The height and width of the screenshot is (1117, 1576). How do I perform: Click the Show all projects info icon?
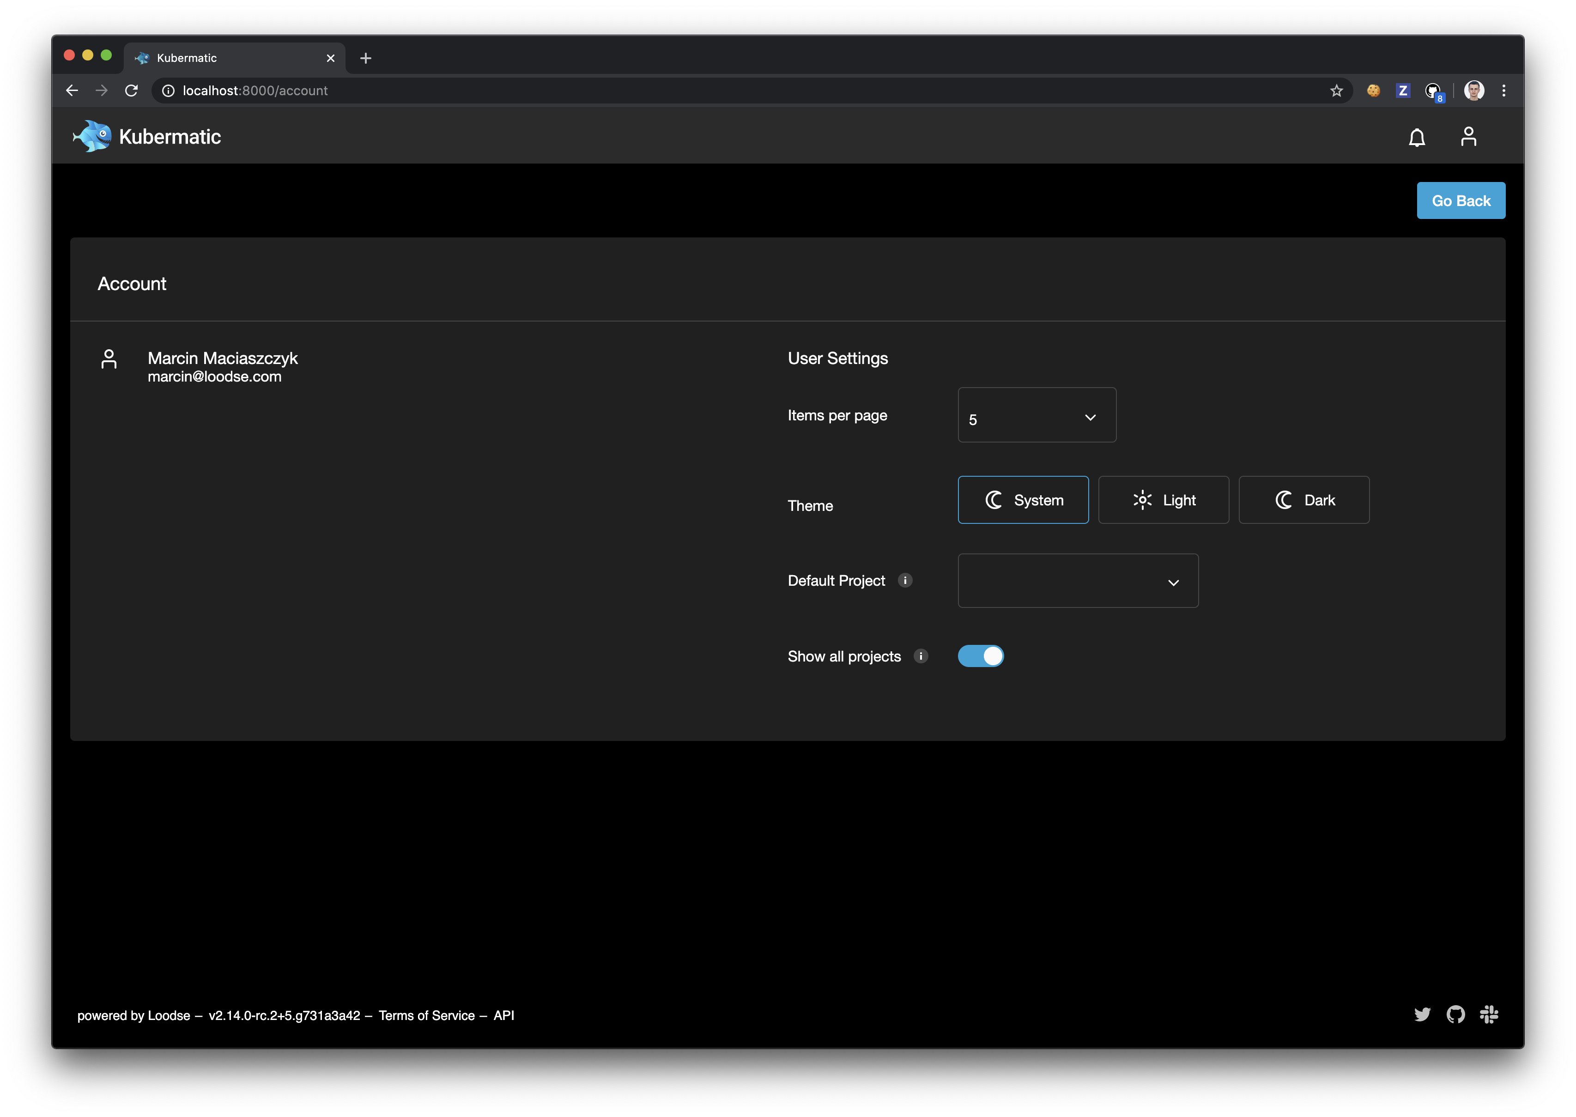(x=921, y=656)
